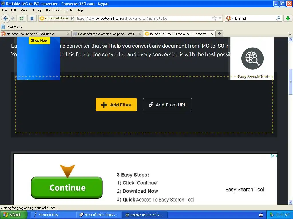Click the system tray notification icon
The image size is (293, 219).
pos(272,215)
